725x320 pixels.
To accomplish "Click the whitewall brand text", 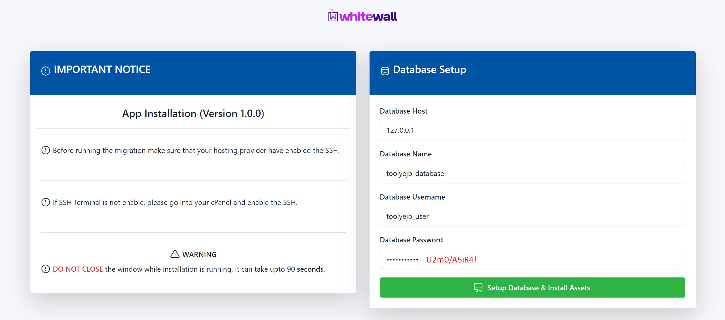I will (368, 16).
